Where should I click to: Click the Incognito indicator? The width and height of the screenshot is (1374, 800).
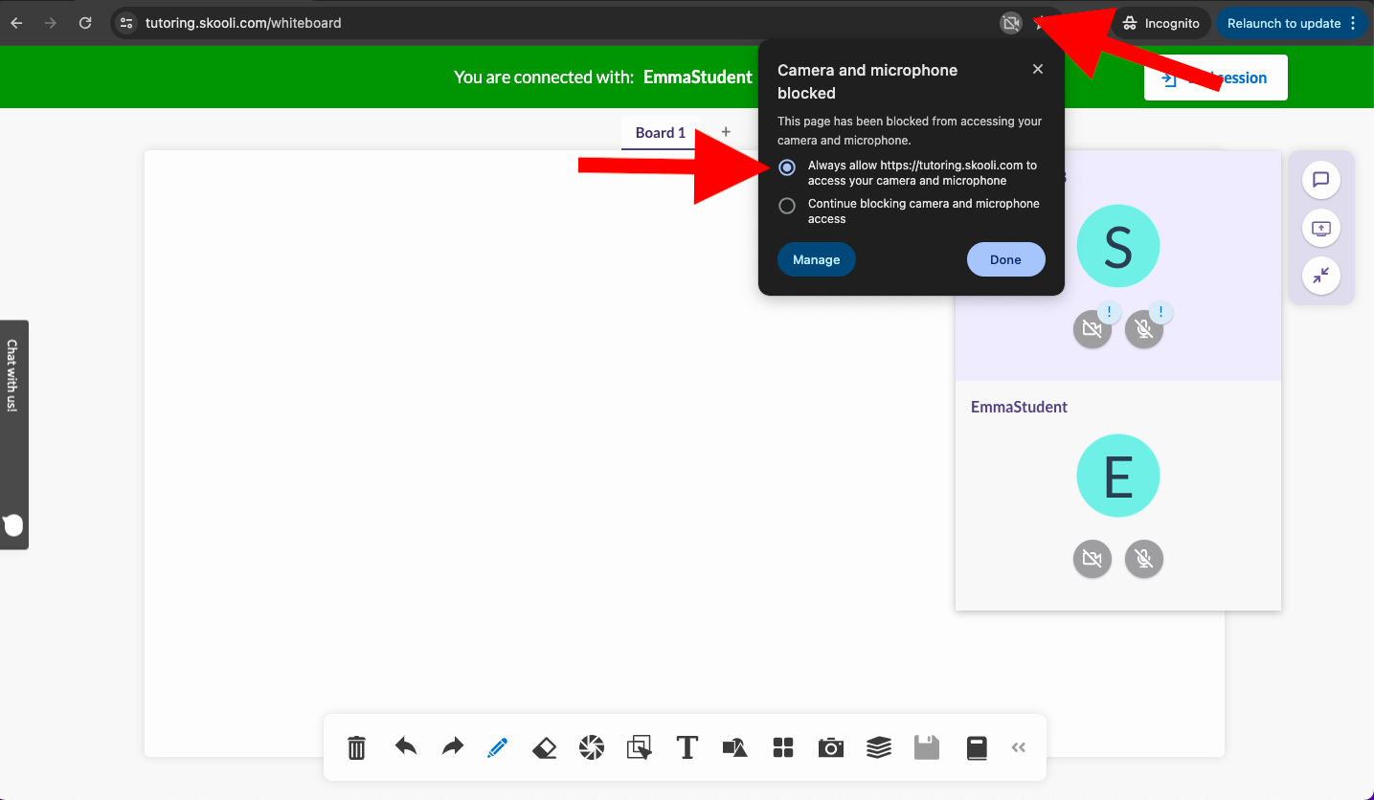pyautogui.click(x=1161, y=23)
